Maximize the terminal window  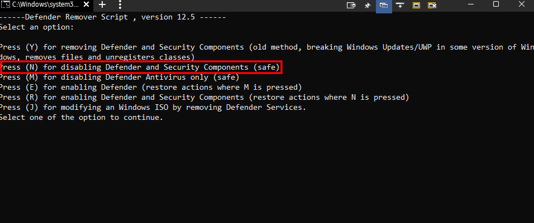[x=496, y=4]
